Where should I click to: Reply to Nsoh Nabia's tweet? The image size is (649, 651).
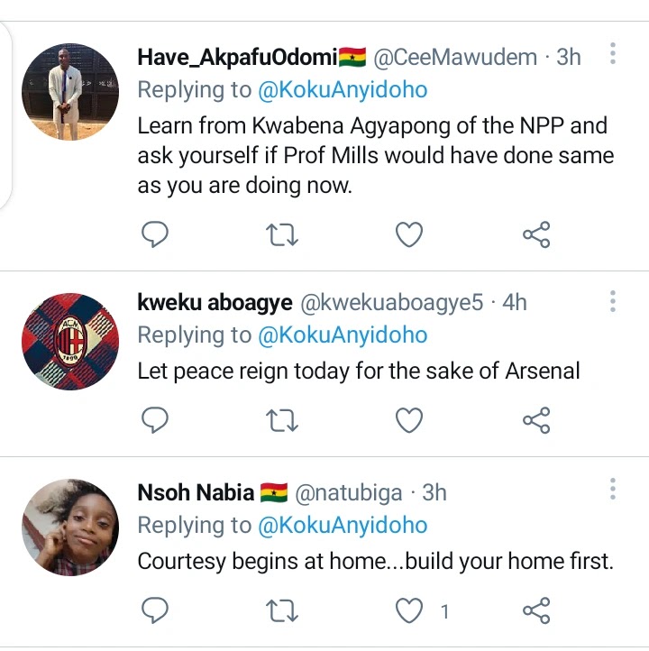156,611
